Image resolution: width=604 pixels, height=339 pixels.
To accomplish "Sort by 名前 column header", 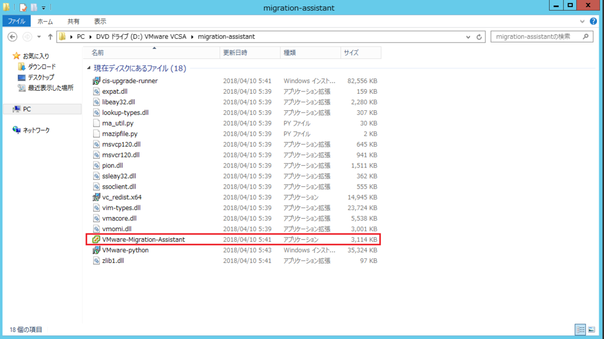I will [x=152, y=53].
